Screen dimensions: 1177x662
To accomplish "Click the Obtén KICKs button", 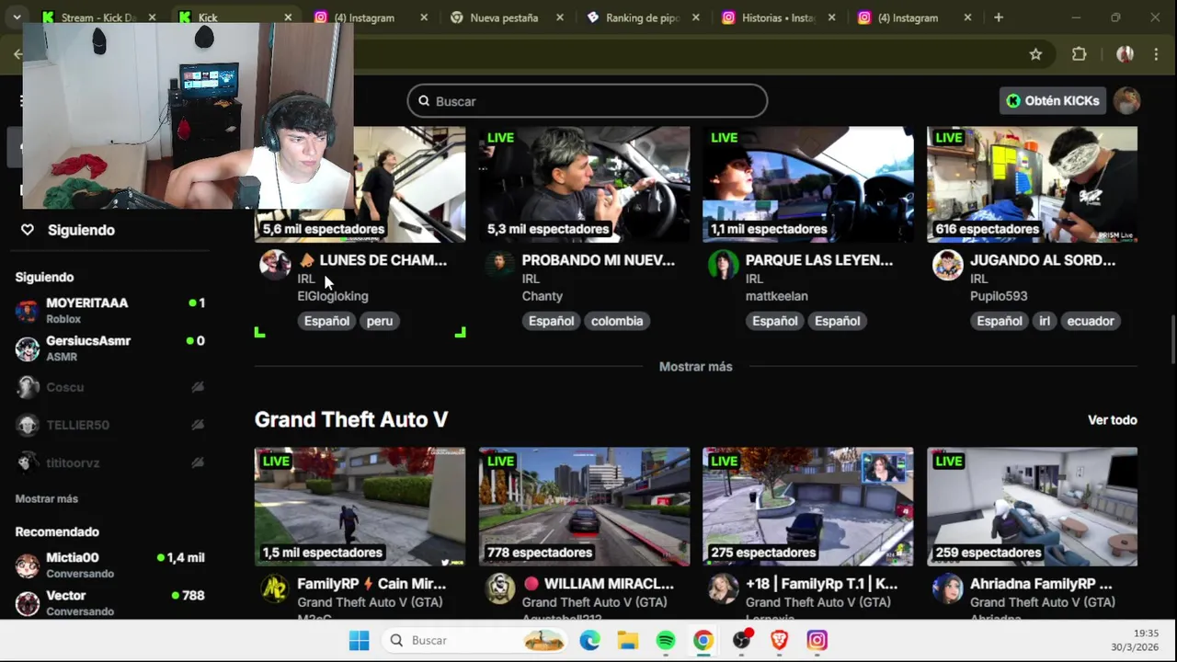I will pos(1053,101).
